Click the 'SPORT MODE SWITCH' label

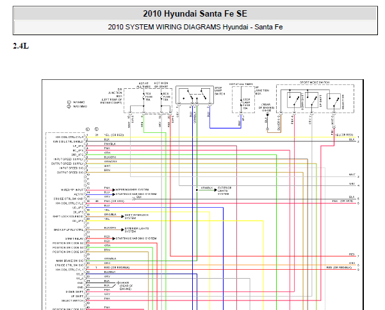click(315, 82)
